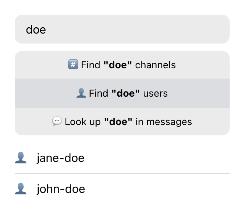Click the avatar icon next to jane-doe
The height and width of the screenshot is (211, 244).
pos(21,158)
